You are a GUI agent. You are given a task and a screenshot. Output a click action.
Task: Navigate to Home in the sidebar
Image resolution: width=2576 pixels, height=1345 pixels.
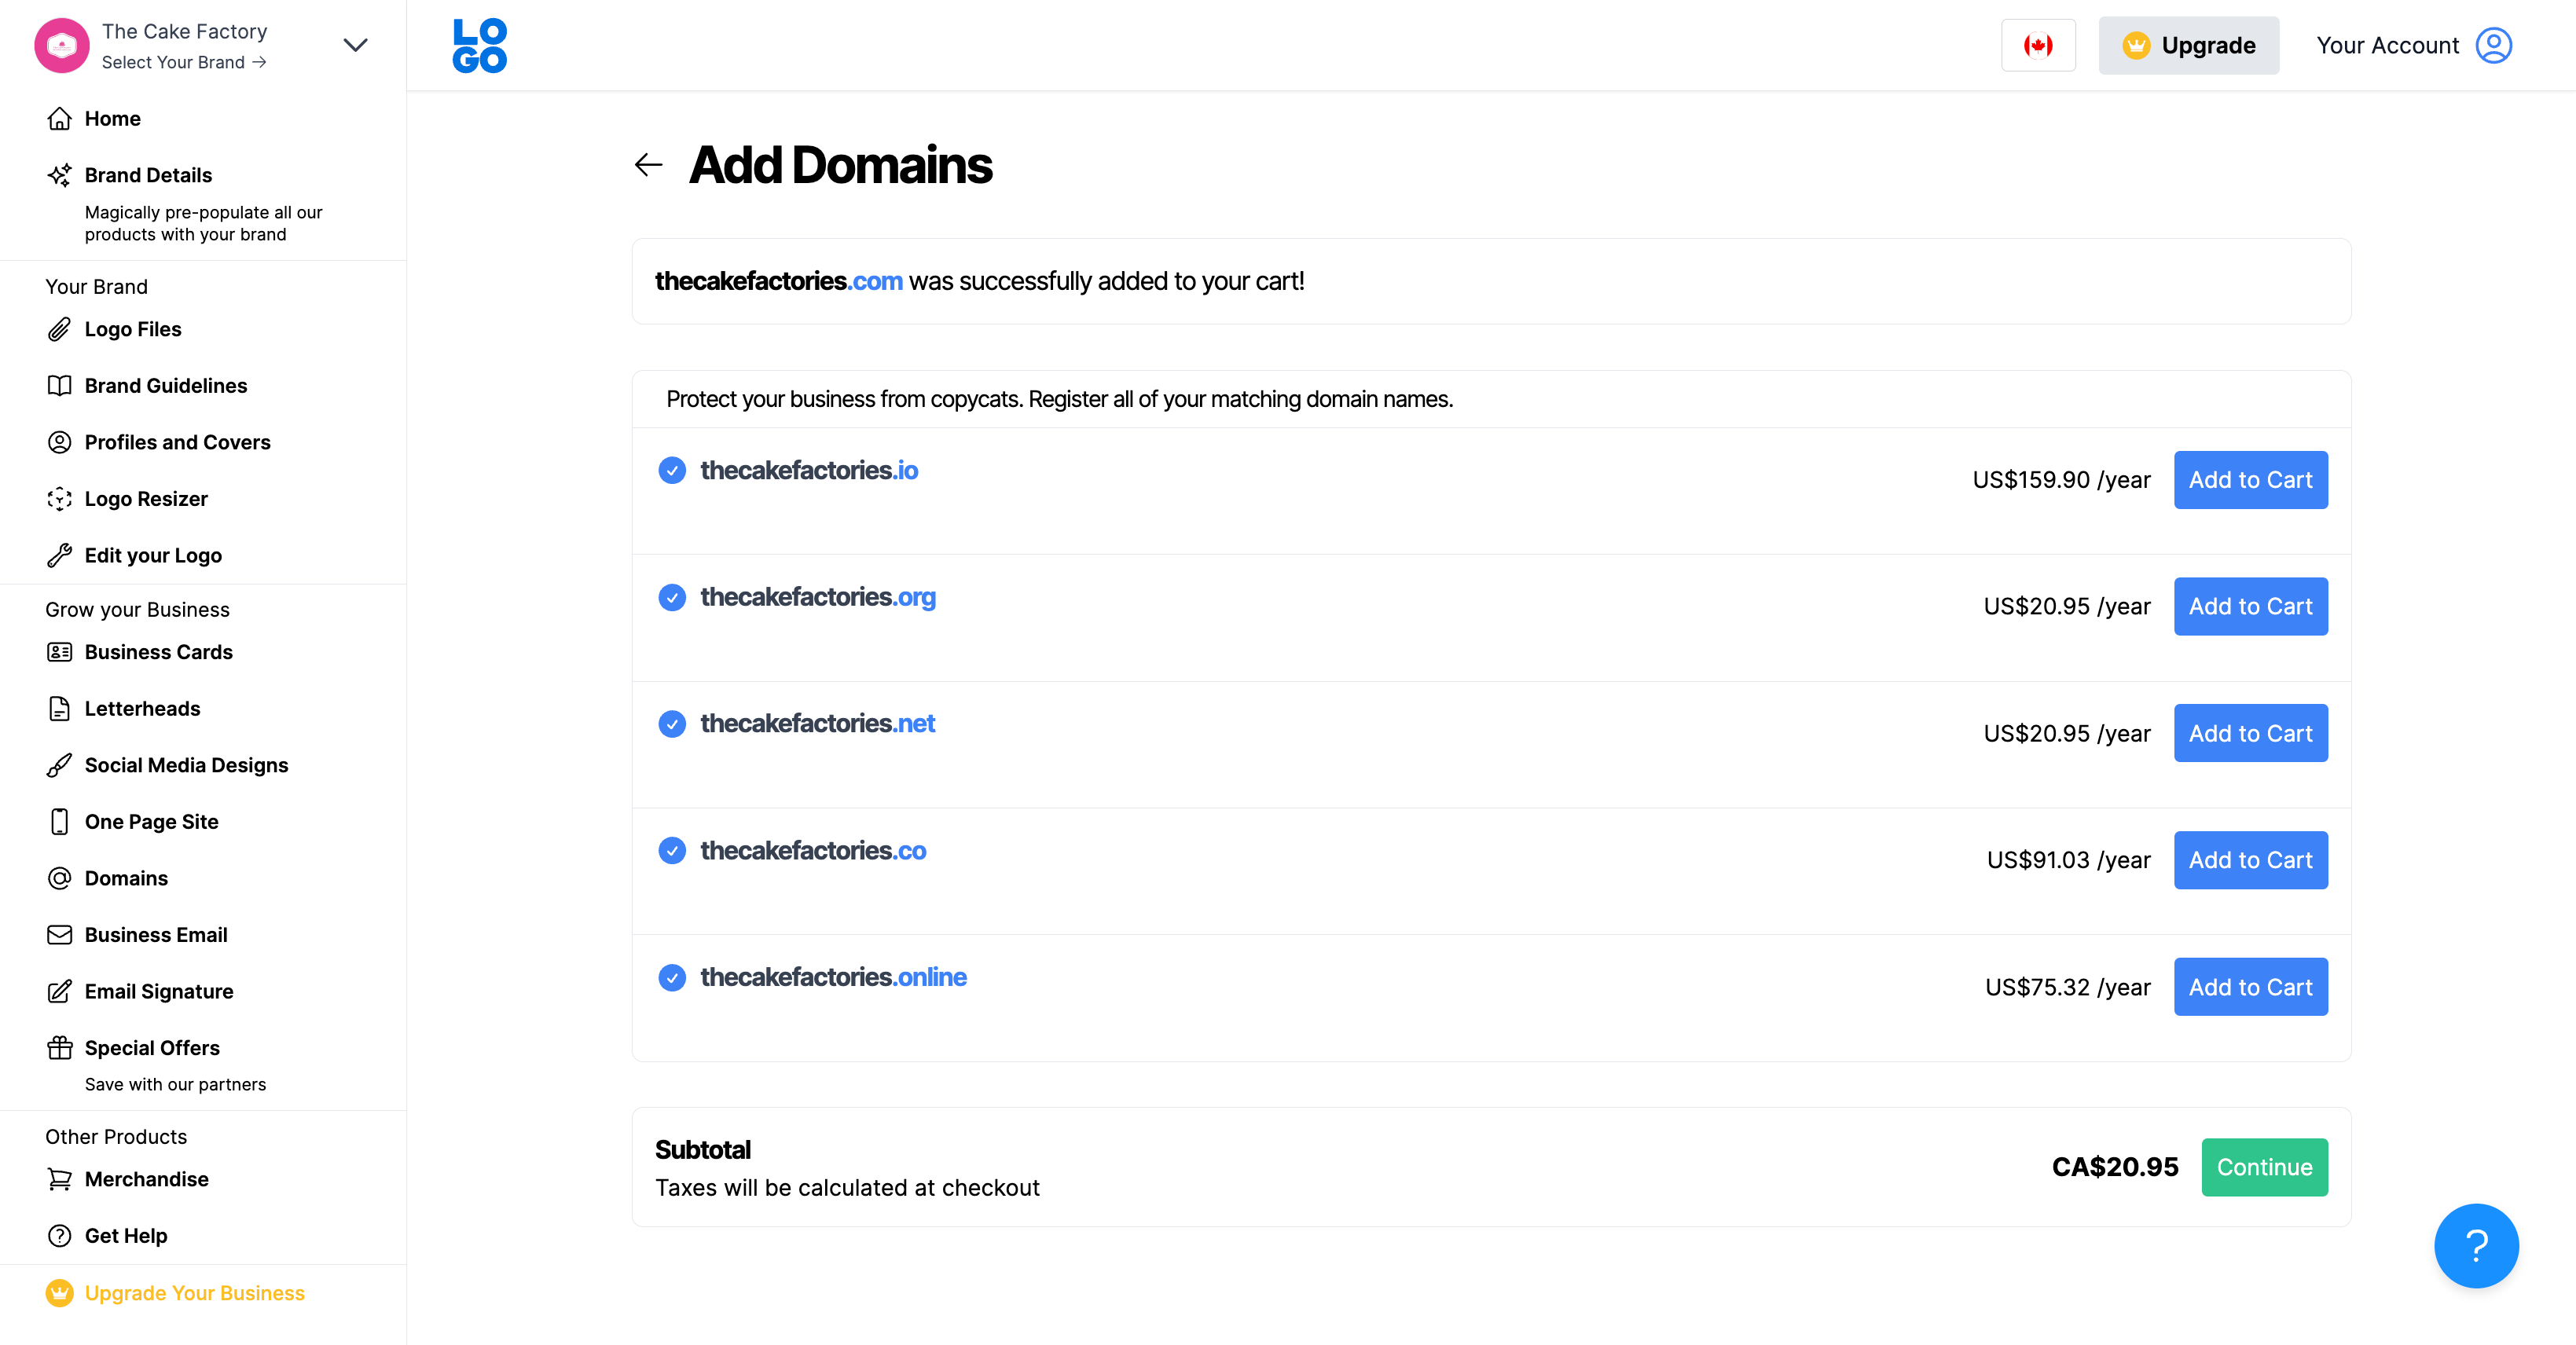click(112, 118)
